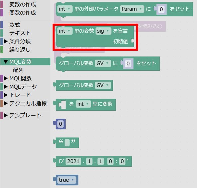The image size is (197, 188).
Task: Click empty input slot of 型に変換 block
Action: click(x=63, y=104)
